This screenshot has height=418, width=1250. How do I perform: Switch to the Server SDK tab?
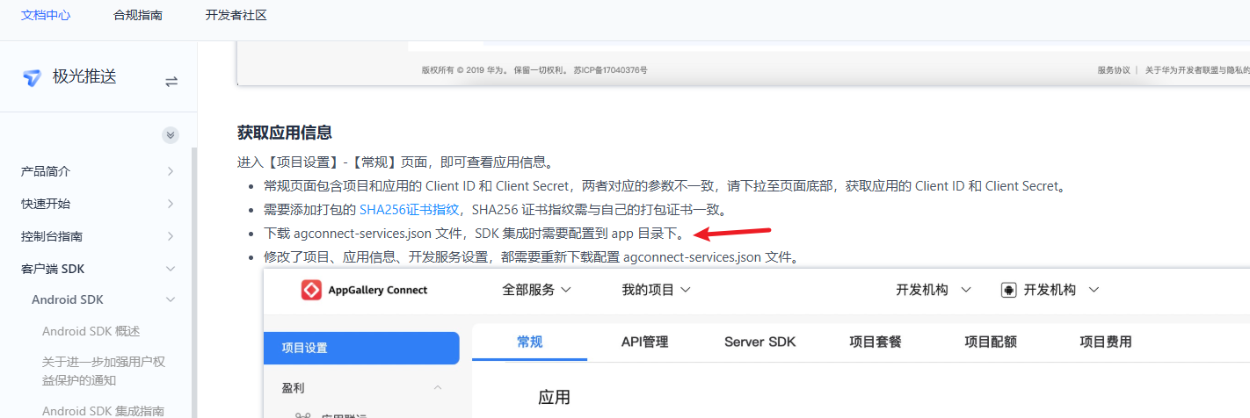point(759,342)
